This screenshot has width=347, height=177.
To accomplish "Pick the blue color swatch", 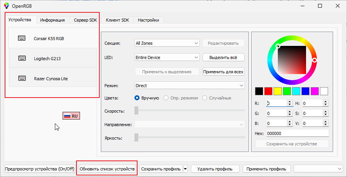I will click(305, 91).
